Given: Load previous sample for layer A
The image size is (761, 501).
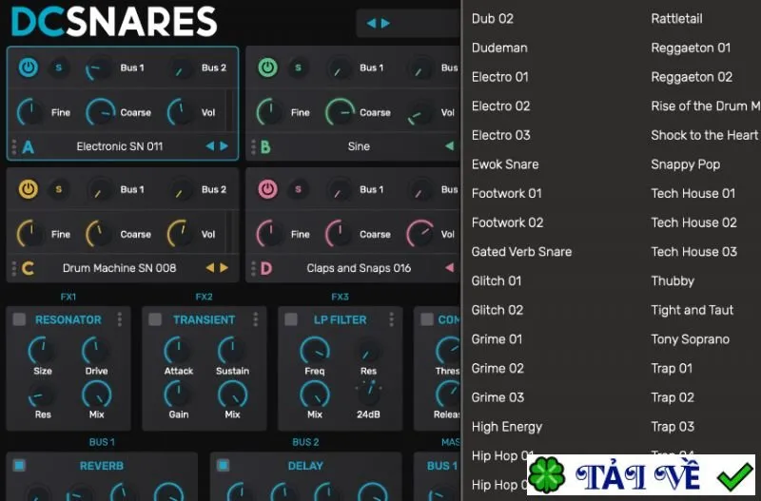Looking at the screenshot, I should pos(209,146).
